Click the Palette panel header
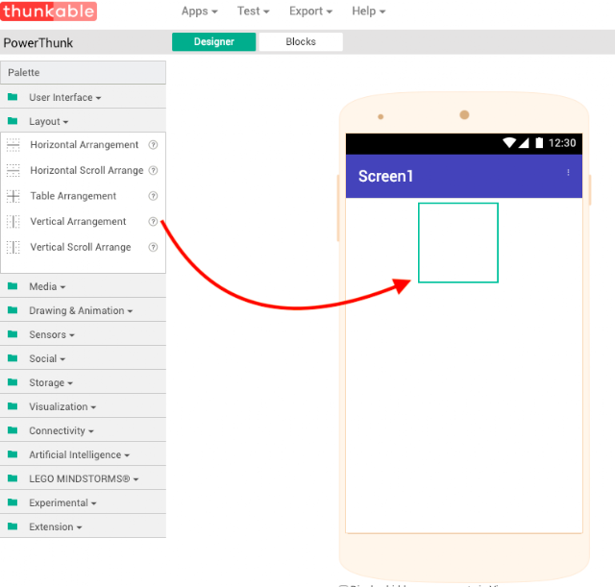Screen dimensions: 615x587 (x=83, y=73)
